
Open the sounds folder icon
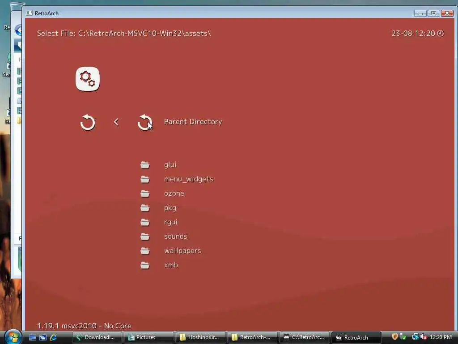pos(145,236)
